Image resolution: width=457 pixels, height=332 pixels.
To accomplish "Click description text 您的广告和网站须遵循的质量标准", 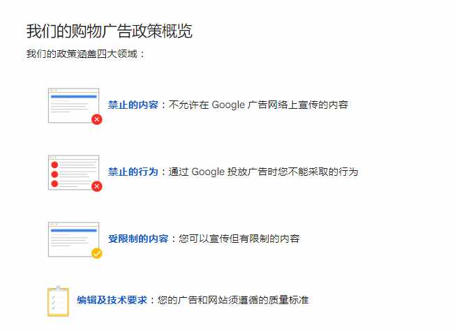I will coord(233,300).
